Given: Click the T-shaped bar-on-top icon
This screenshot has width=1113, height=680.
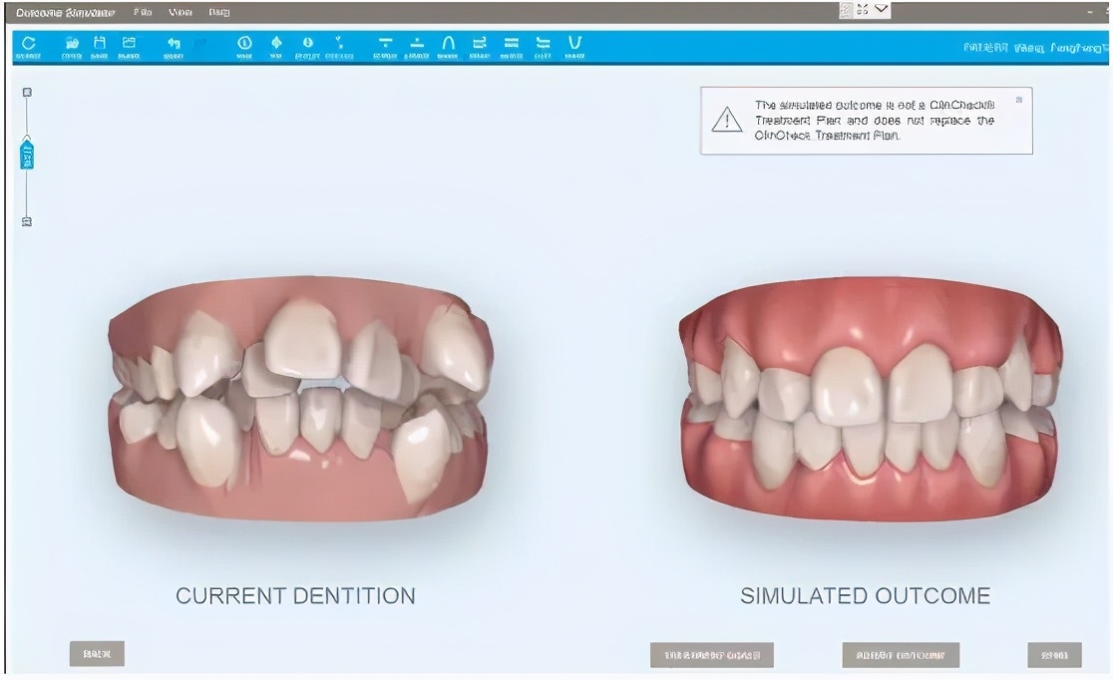Looking at the screenshot, I should pyautogui.click(x=385, y=43).
